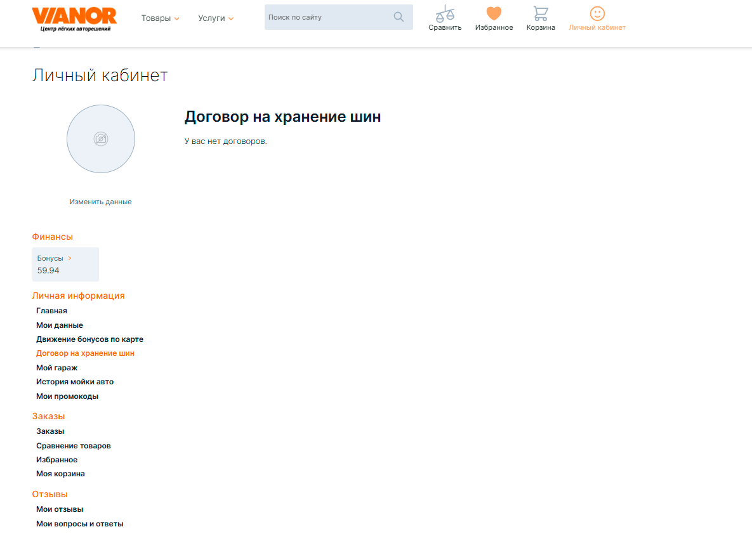Go to Движение бонусов по карте
This screenshot has height=534, width=752.
[89, 339]
